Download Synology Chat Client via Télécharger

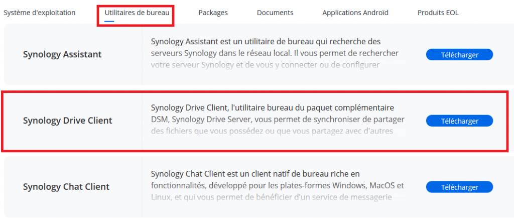coord(459,187)
